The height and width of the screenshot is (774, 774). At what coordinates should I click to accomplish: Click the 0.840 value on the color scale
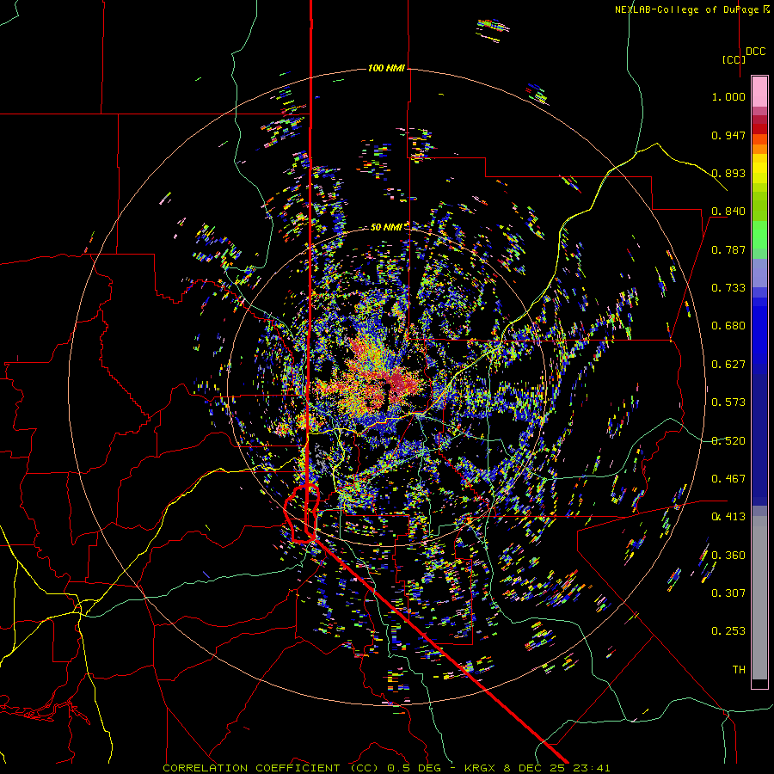tap(728, 212)
